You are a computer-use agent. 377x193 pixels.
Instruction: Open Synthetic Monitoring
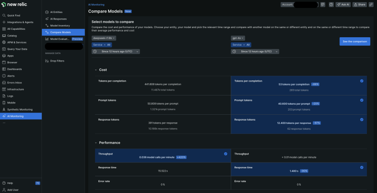coord(21,110)
